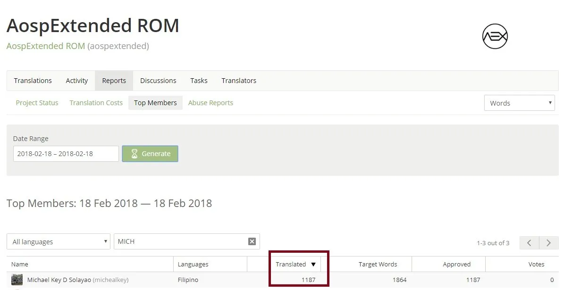The height and width of the screenshot is (290, 564).
Task: Click the Generate button
Action: (150, 154)
